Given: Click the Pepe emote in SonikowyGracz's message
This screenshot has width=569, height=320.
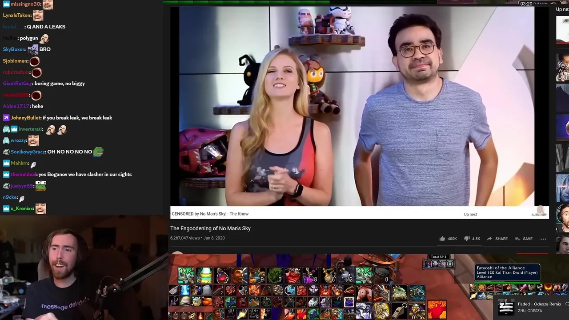Looking at the screenshot, I should (x=98, y=152).
